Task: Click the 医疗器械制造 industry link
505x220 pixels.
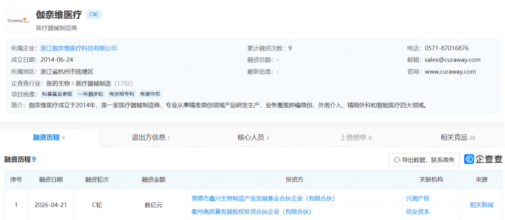Action: click(94, 83)
